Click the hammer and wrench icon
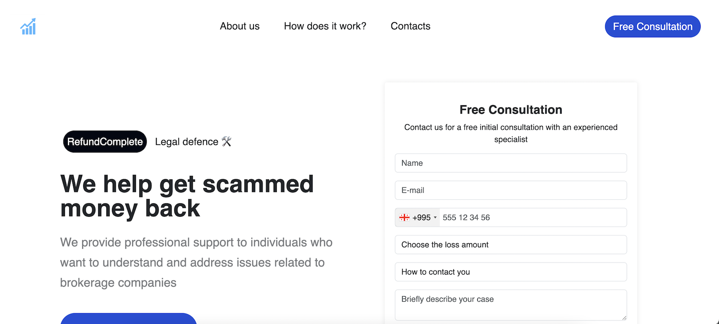This screenshot has width=719, height=324. coord(226,142)
